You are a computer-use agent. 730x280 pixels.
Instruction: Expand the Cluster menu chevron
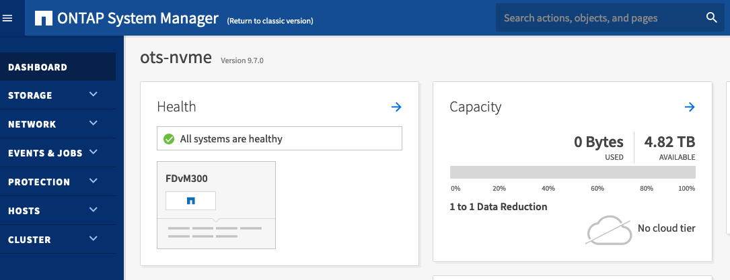click(94, 239)
